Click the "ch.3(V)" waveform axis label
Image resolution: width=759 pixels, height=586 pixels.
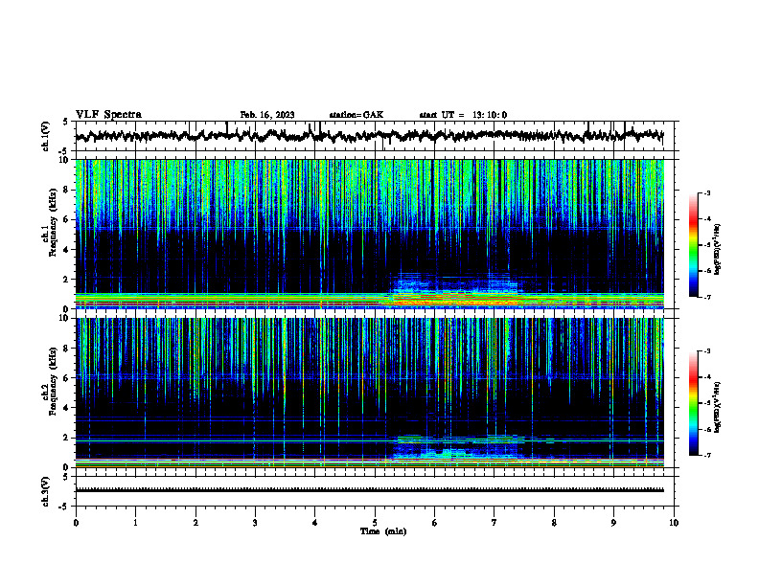[45, 491]
